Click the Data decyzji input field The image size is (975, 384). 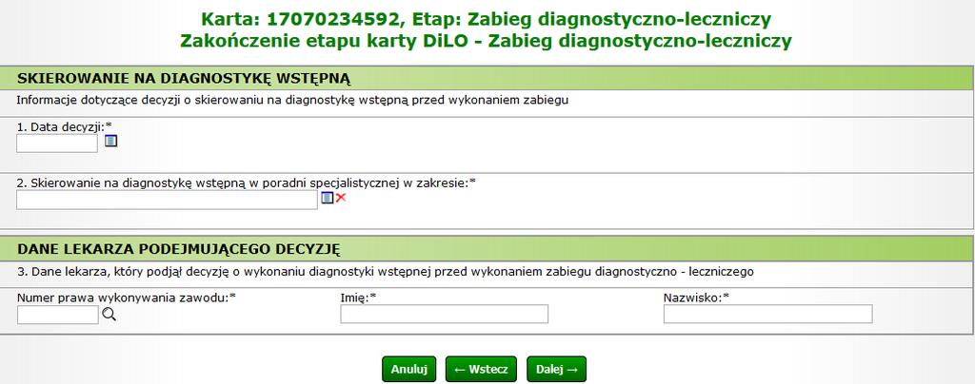click(x=57, y=144)
